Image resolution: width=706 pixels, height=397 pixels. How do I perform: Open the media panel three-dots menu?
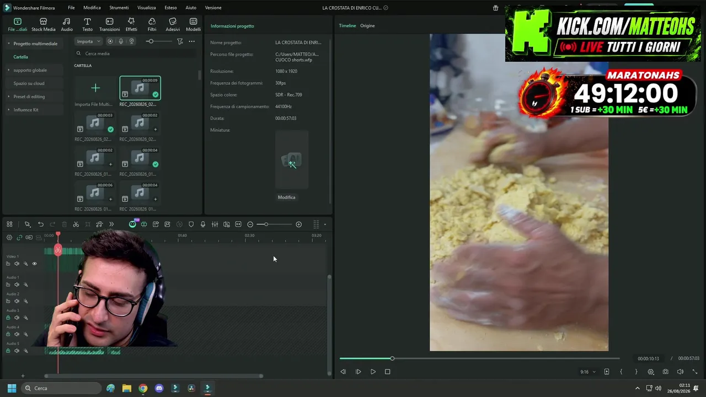[191, 41]
